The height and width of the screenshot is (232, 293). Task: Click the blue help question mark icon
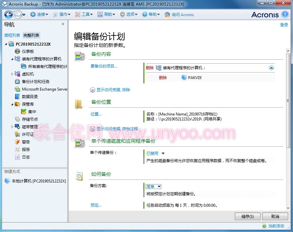click(285, 14)
